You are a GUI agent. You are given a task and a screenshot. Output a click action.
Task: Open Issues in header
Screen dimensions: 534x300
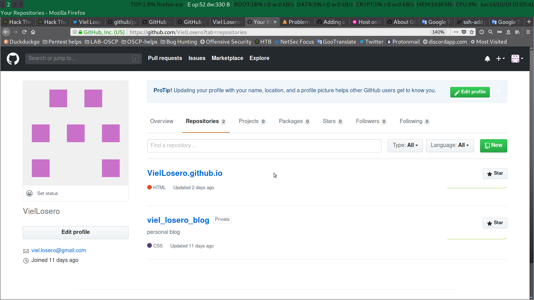click(197, 58)
